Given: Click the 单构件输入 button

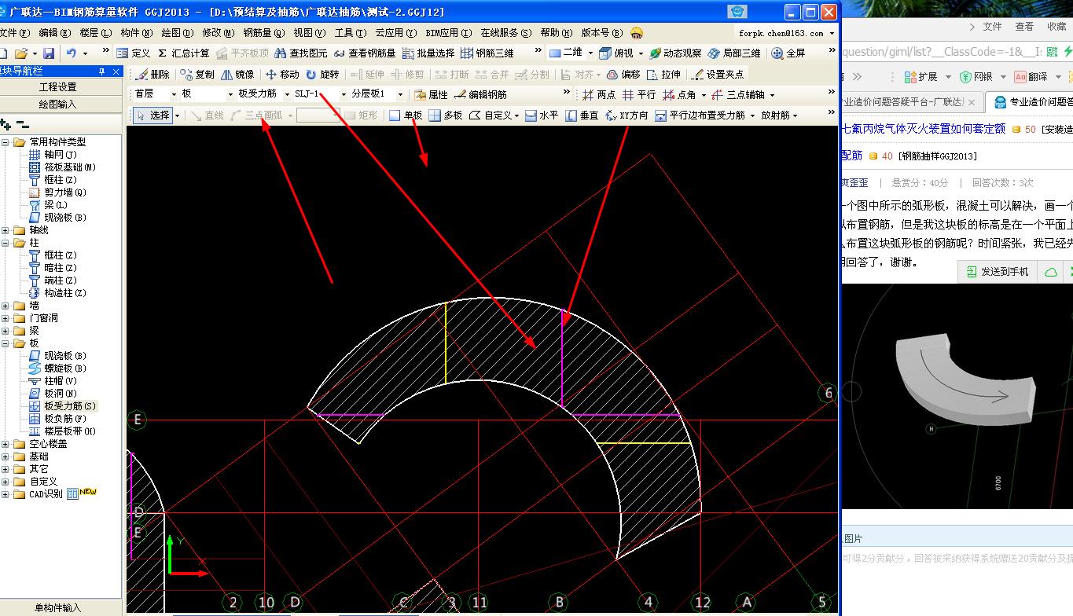Looking at the screenshot, I should 59,607.
